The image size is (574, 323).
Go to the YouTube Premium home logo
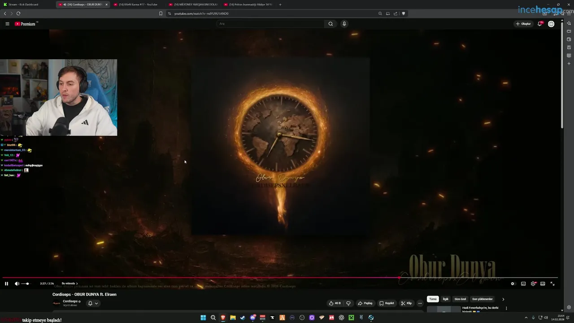(26, 24)
